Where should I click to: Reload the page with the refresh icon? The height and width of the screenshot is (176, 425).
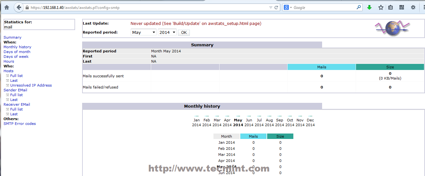coord(276,7)
